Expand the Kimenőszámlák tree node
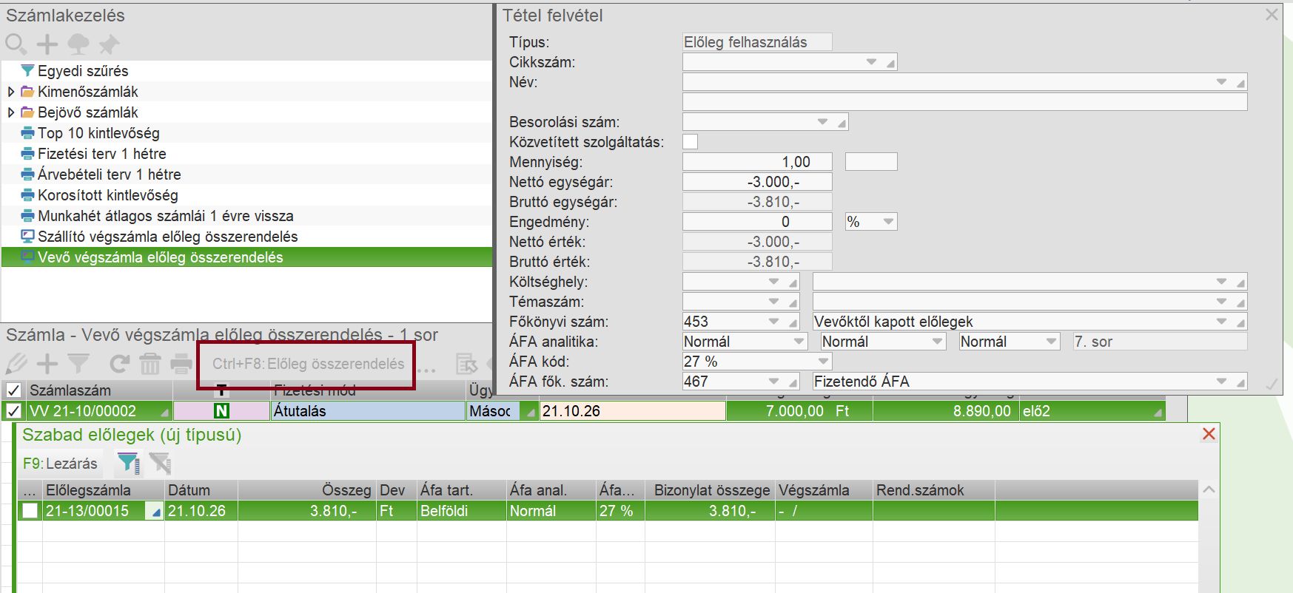The width and height of the screenshot is (1293, 593). coord(10,92)
